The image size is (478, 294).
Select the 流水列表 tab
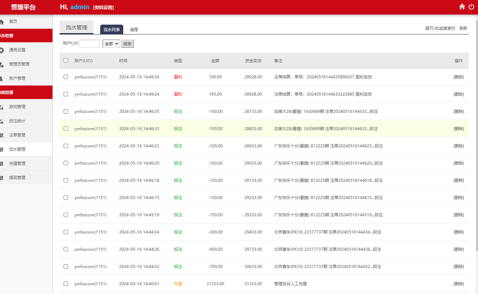(111, 29)
